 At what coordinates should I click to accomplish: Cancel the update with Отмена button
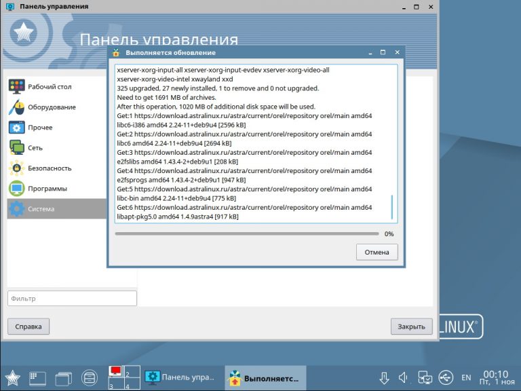tap(377, 252)
